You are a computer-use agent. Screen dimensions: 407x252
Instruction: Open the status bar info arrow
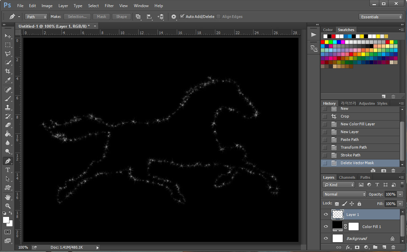pos(97,248)
